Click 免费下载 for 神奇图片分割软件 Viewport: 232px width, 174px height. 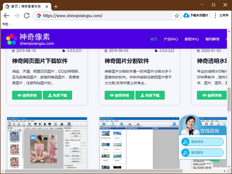click(x=150, y=95)
